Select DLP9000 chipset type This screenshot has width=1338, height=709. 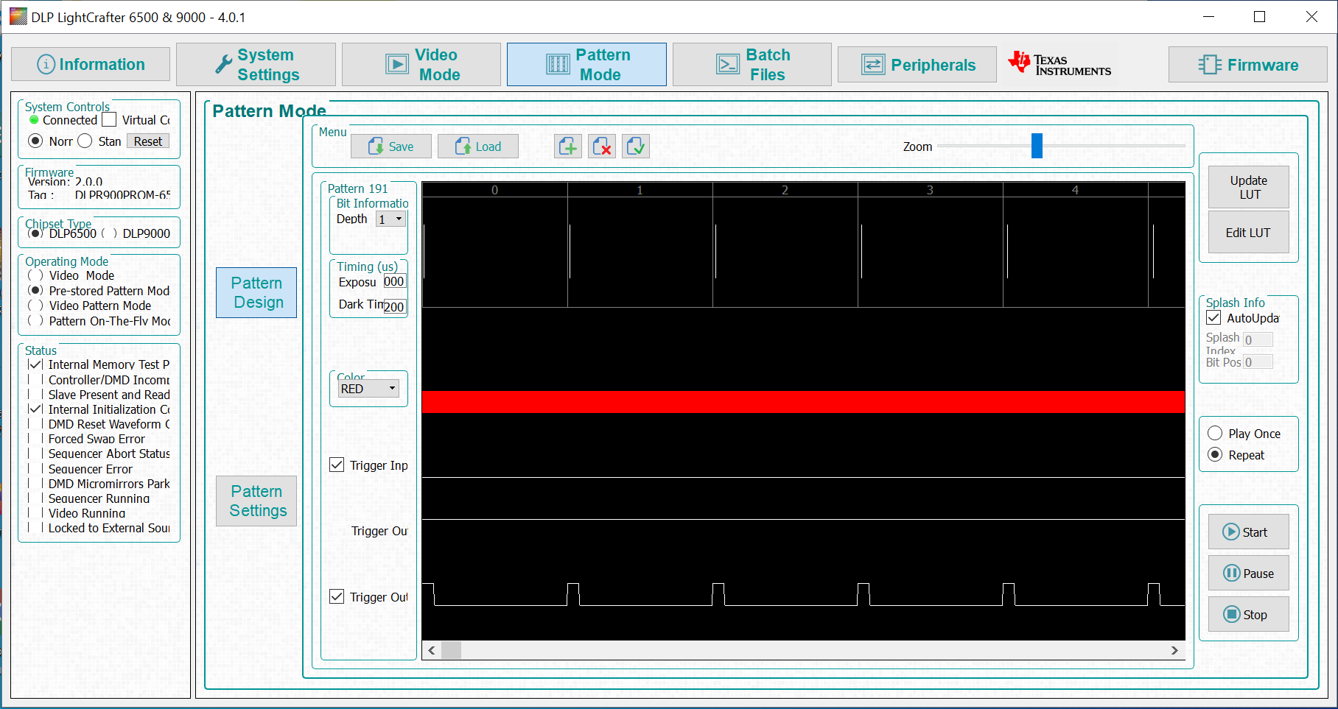click(x=108, y=233)
